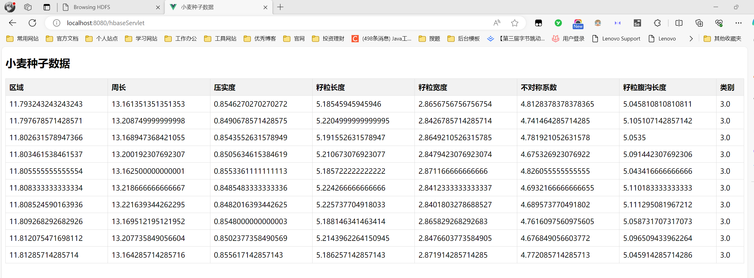Image resolution: width=754 pixels, height=278 pixels.
Task: Open the 工作办公 bookmarks folder
Action: 181,38
